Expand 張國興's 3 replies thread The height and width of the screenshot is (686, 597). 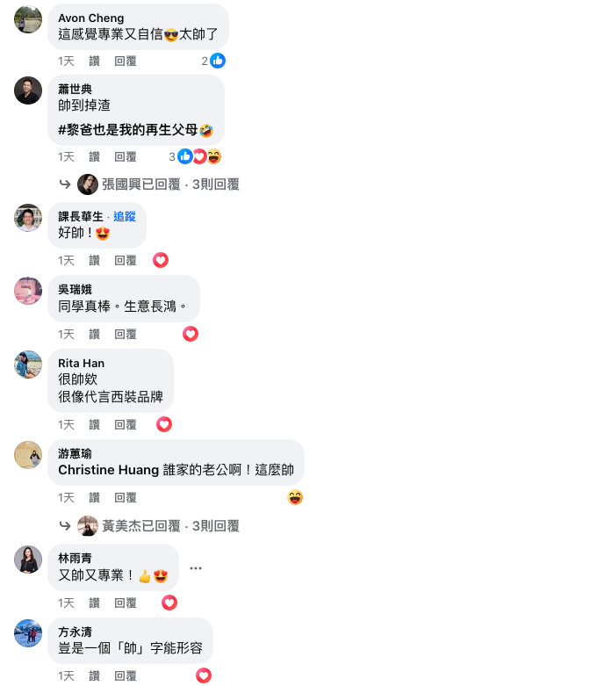coord(170,184)
